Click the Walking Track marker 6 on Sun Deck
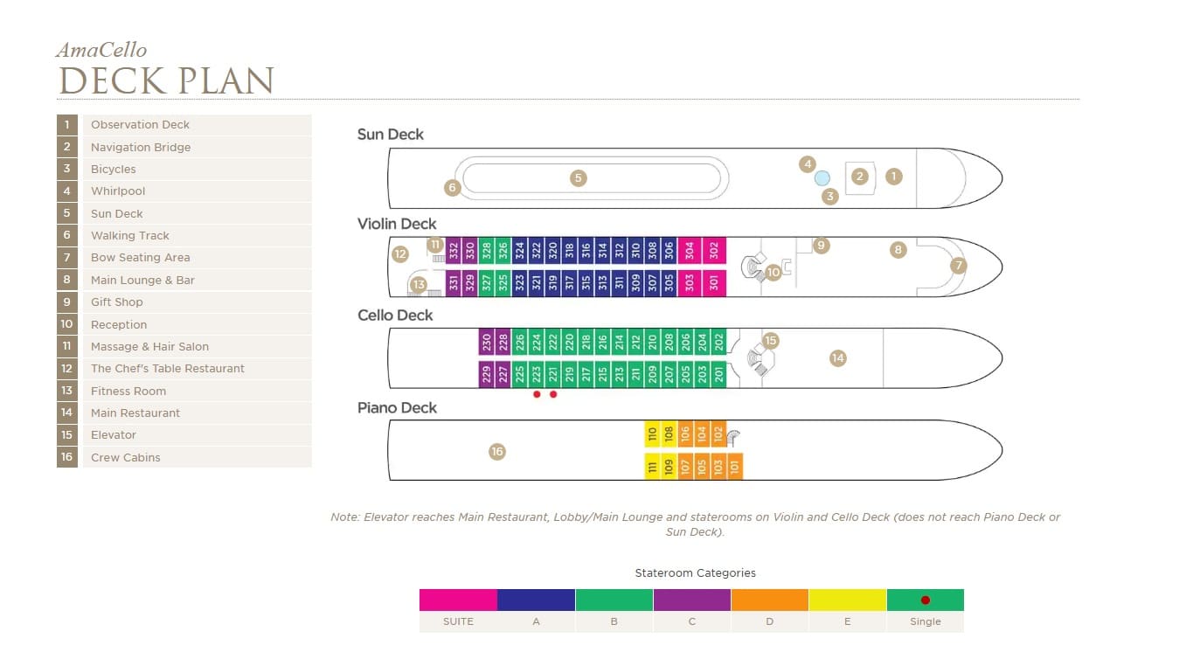The image size is (1186, 652). pyautogui.click(x=452, y=187)
